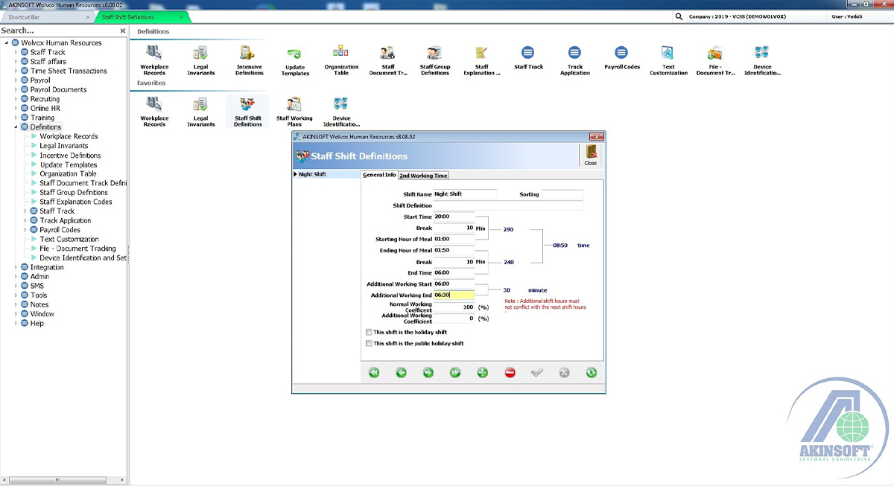Screen dimensions: 894x486
Task: Switch to the 2nd Working Time tab
Action: click(x=423, y=176)
